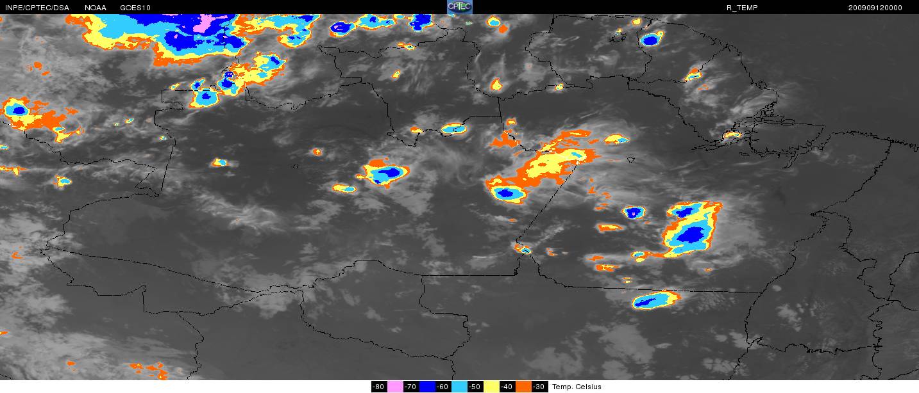
Task: Click the NOAA header label
Action: click(x=96, y=8)
